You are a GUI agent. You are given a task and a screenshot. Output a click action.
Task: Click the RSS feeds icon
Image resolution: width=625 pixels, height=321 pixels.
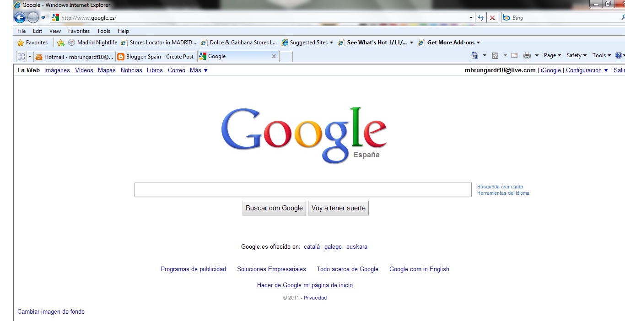(x=495, y=55)
